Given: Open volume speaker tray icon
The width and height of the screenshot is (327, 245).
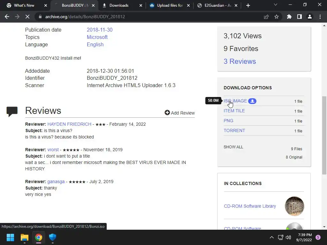Looking at the screenshot, I should pyautogui.click(x=288, y=237).
